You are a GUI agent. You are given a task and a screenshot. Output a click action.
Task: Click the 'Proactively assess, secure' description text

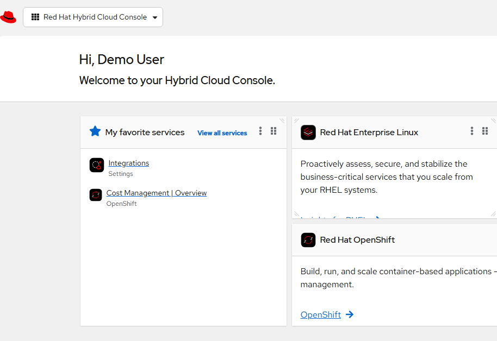pyautogui.click(x=387, y=177)
